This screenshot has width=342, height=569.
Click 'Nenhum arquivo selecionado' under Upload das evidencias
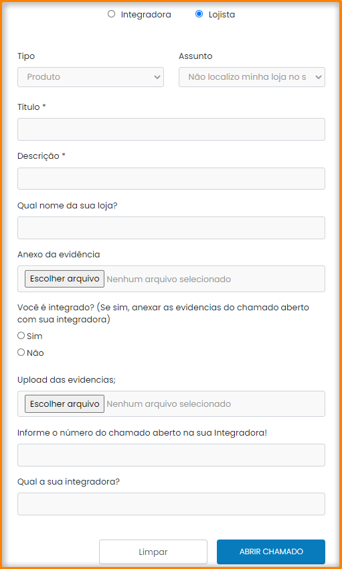169,404
